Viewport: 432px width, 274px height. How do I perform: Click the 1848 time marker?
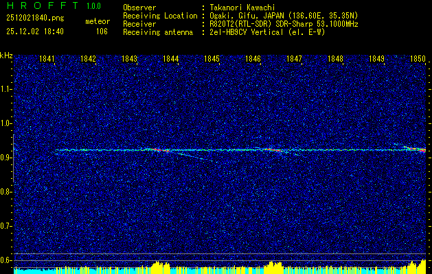pyautogui.click(x=335, y=59)
